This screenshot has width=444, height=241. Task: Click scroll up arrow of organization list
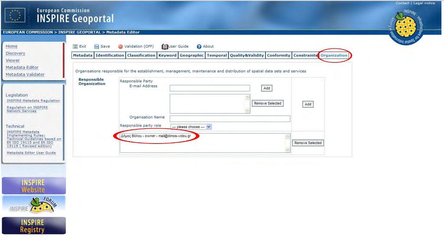pyautogui.click(x=288, y=136)
